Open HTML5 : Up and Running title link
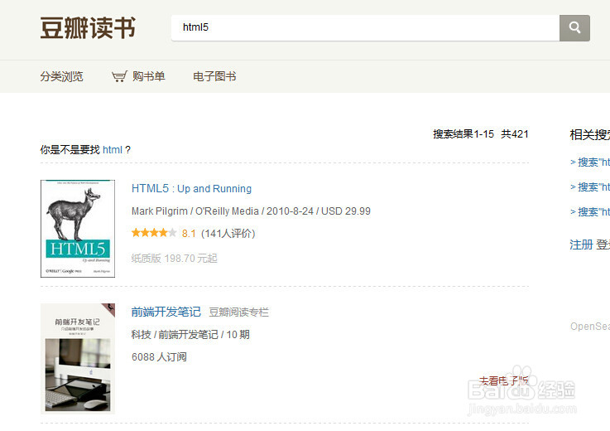 [191, 189]
